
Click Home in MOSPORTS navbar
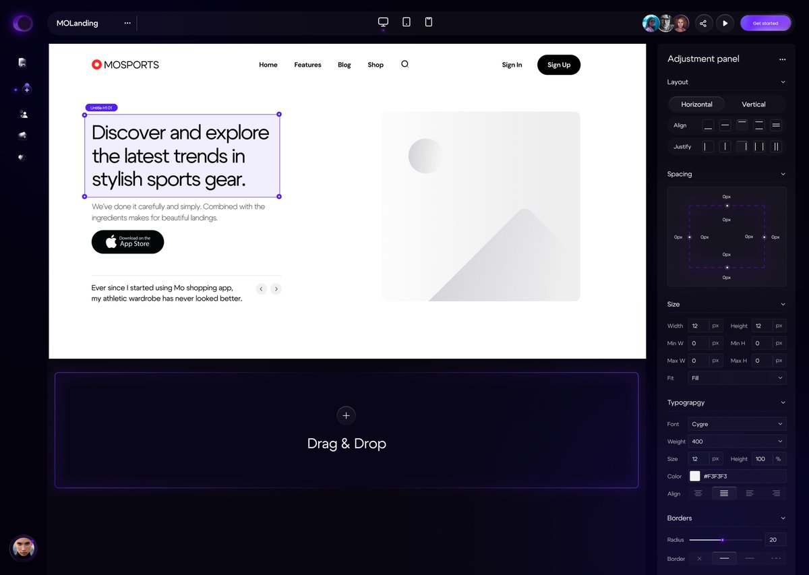tap(268, 65)
